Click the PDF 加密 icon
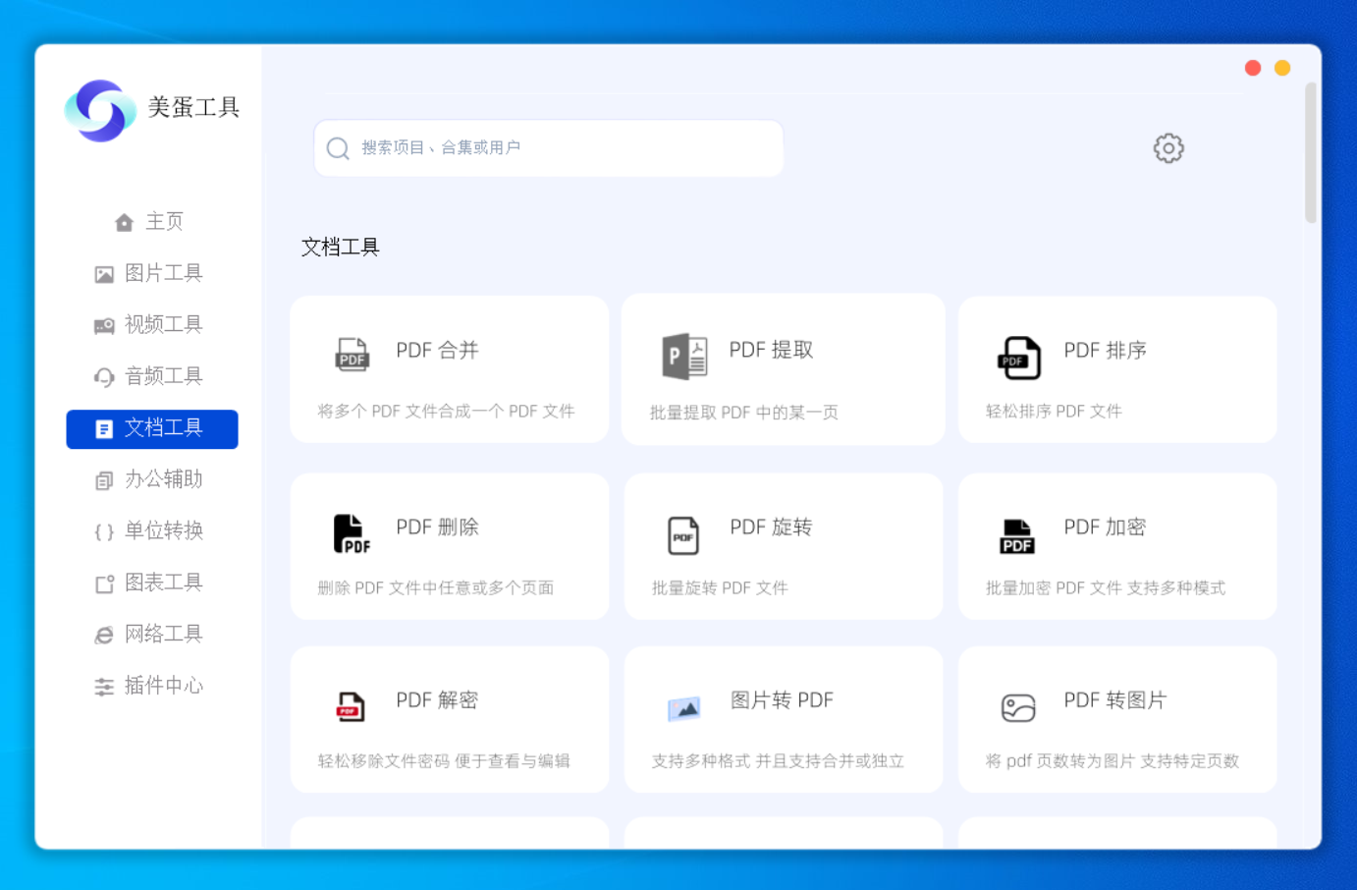The image size is (1357, 890). click(1017, 536)
